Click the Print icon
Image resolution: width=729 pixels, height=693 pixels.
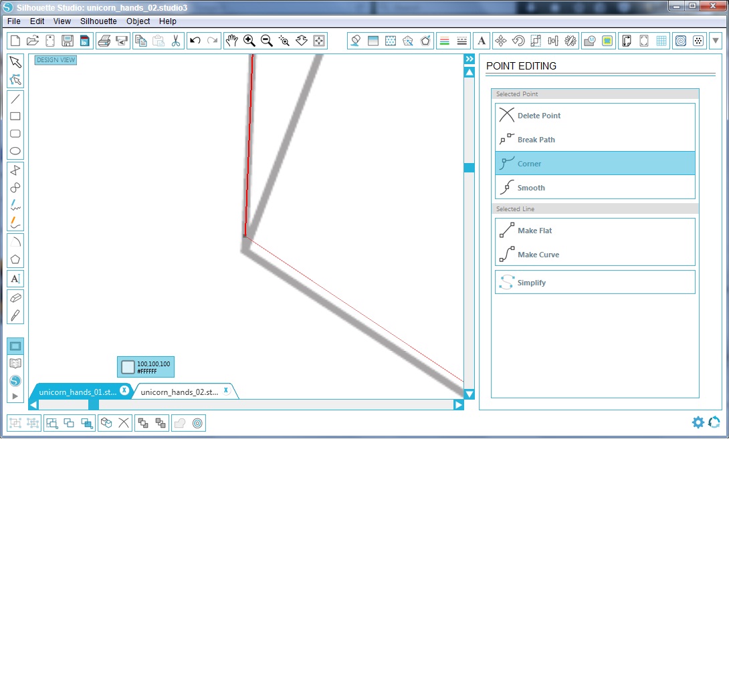[104, 41]
